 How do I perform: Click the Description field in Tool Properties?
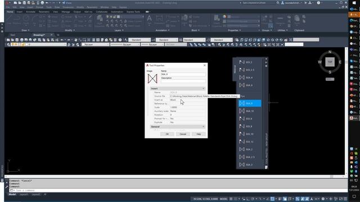point(183,81)
